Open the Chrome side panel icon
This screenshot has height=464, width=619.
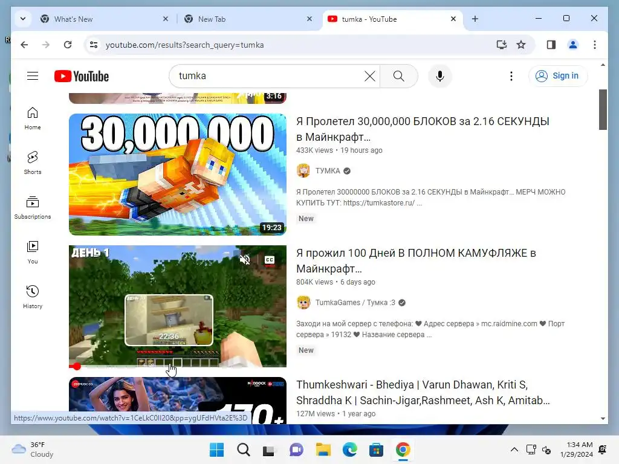click(551, 45)
